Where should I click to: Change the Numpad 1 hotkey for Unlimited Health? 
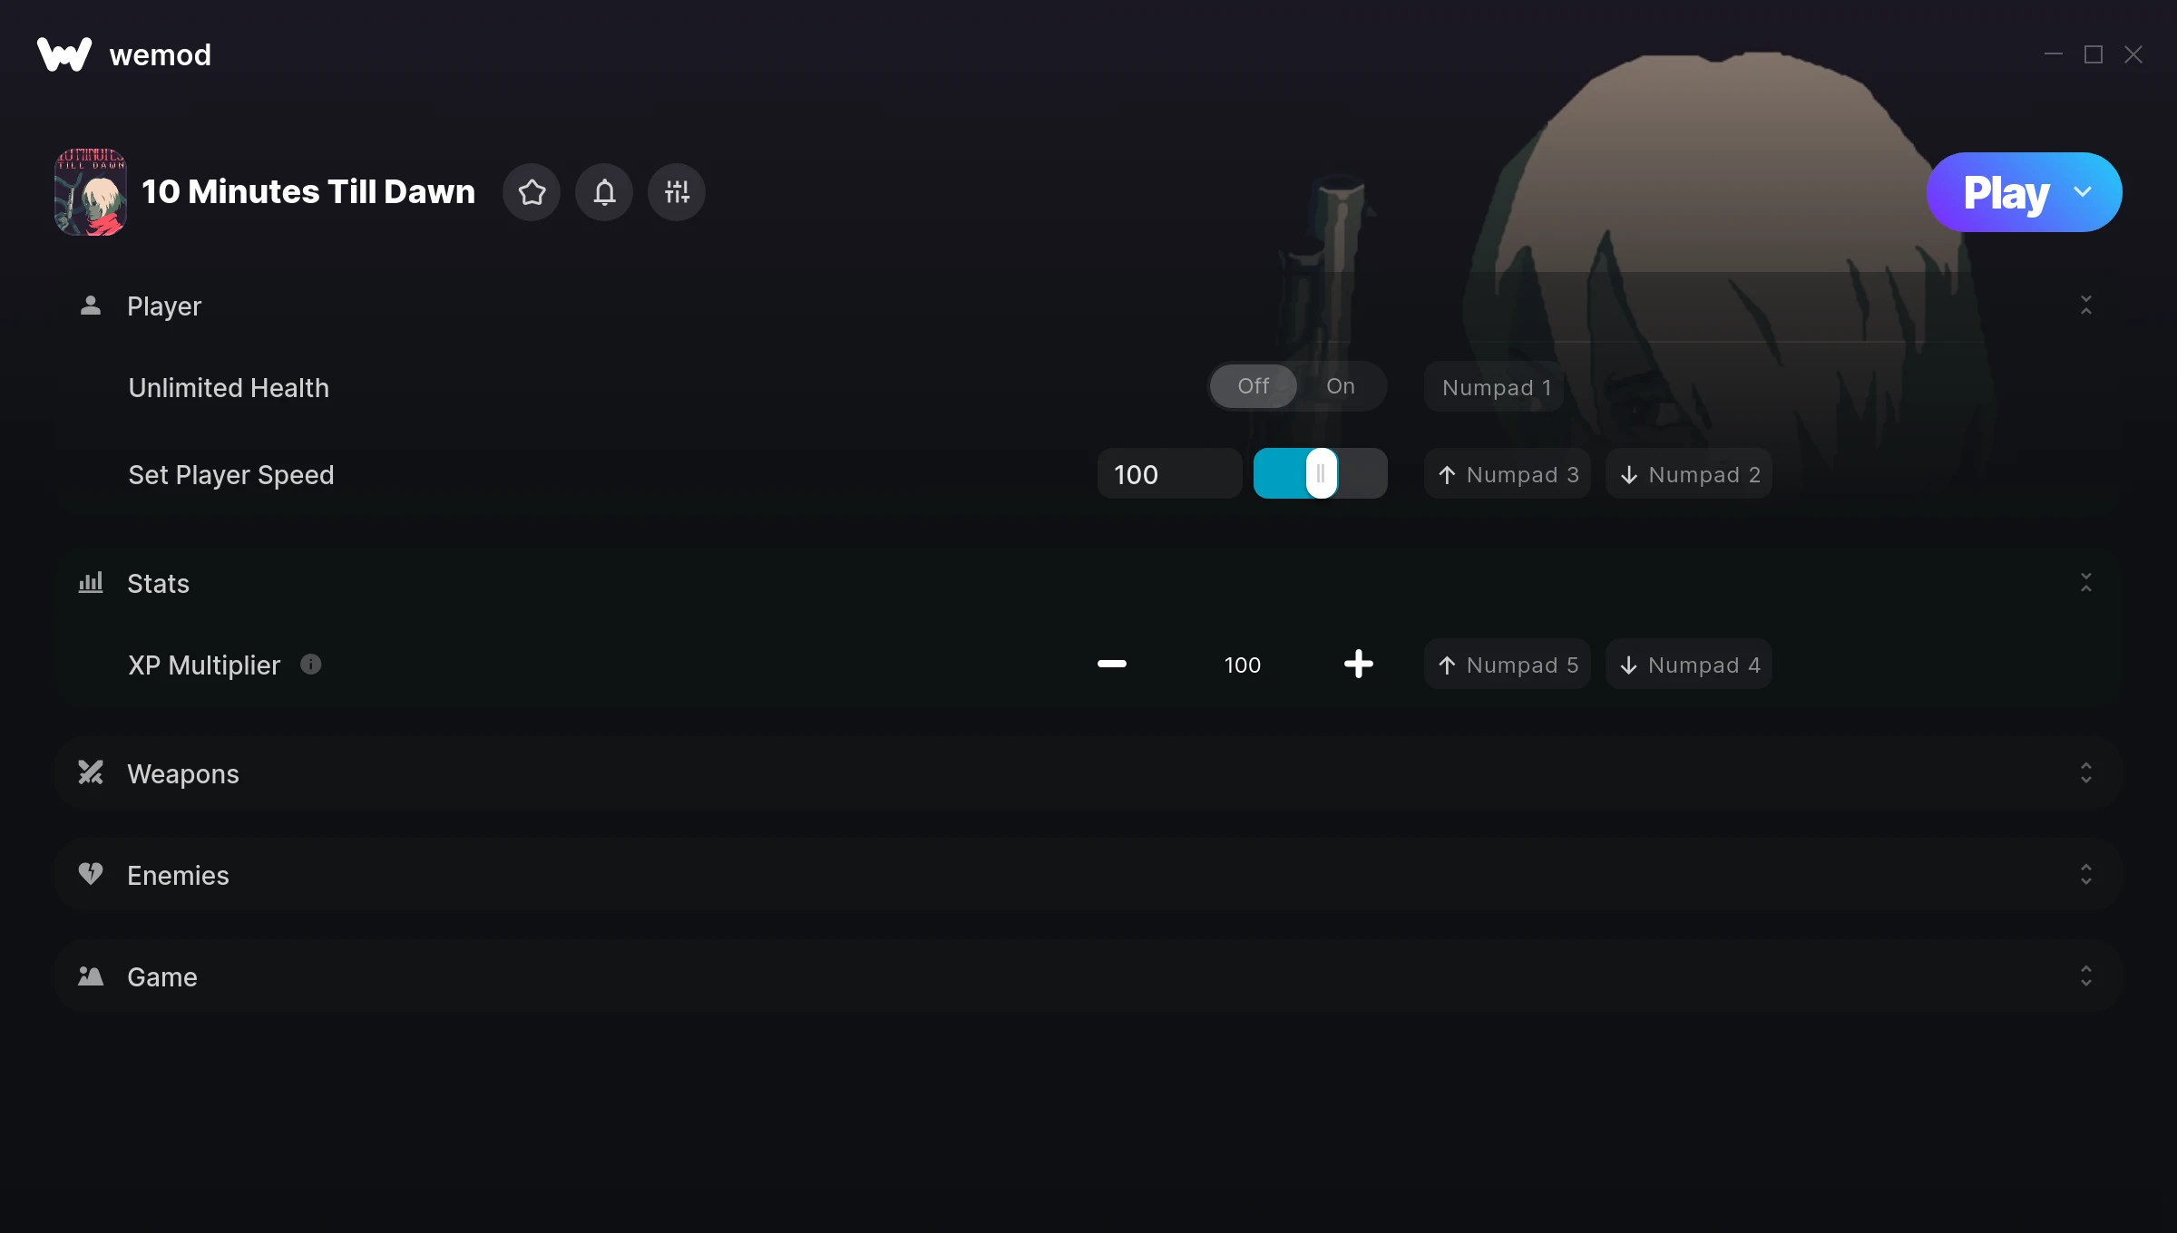coord(1494,387)
